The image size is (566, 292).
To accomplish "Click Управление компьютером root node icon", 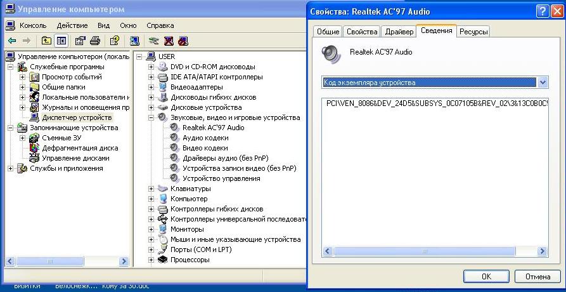I will pyautogui.click(x=11, y=56).
